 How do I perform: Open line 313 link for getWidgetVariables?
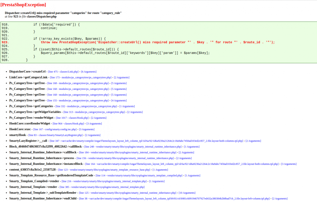click(x=94, y=112)
